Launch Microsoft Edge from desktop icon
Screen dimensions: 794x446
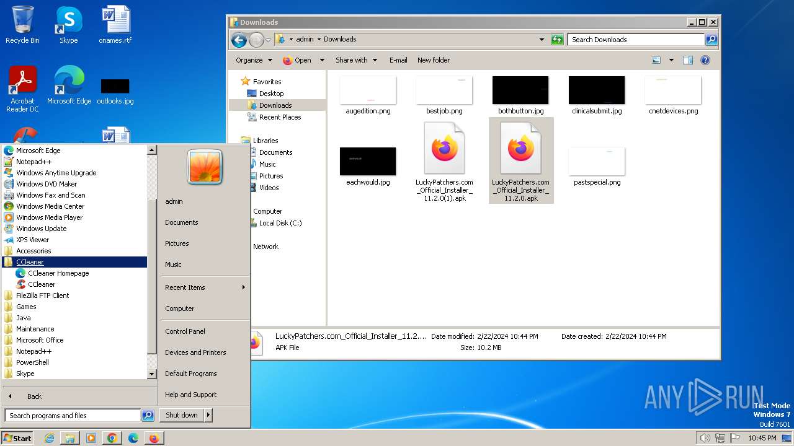[x=69, y=85]
